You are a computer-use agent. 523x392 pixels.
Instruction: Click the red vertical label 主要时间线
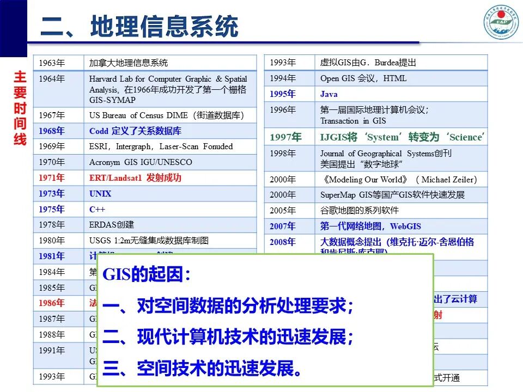click(20, 108)
